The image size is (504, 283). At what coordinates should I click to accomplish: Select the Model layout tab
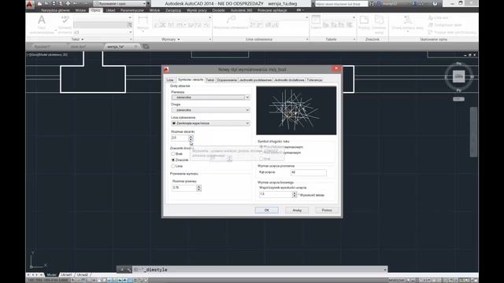(x=51, y=274)
